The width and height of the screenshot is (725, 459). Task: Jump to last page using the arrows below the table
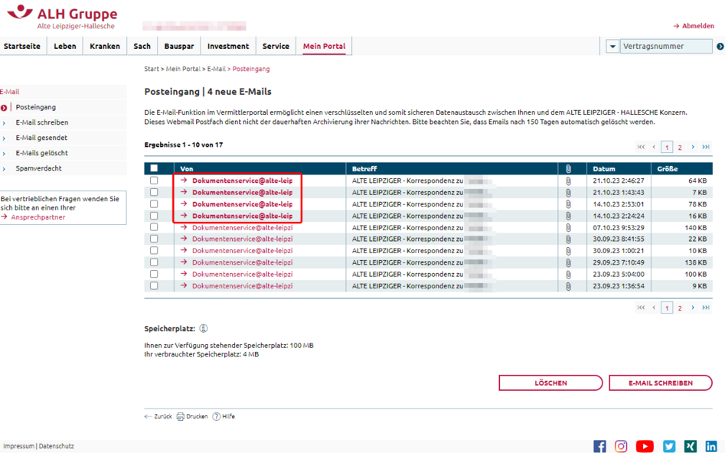click(x=706, y=308)
